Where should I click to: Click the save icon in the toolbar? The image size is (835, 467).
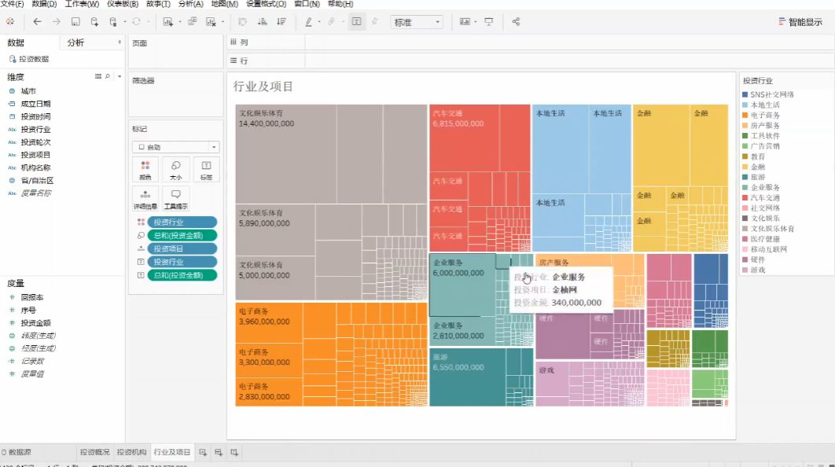pos(75,22)
